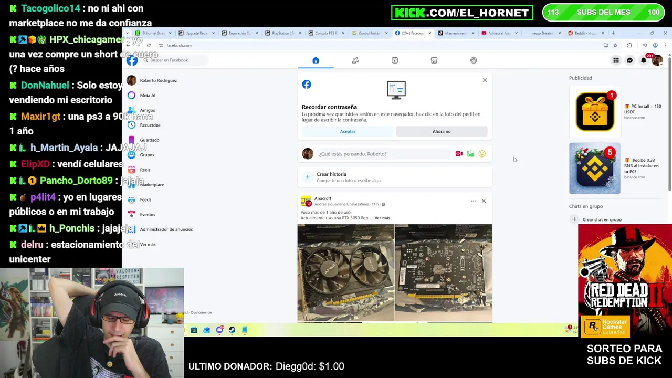Click the Binance gift box ad image
This screenshot has width=672, height=378.
coord(595,112)
